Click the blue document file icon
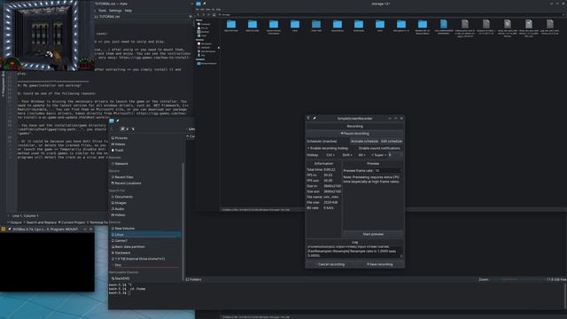Image resolution: width=567 pixels, height=319 pixels. tap(444, 24)
